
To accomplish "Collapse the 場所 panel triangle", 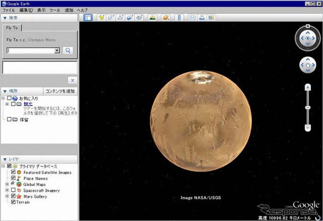I will (x=5, y=91).
